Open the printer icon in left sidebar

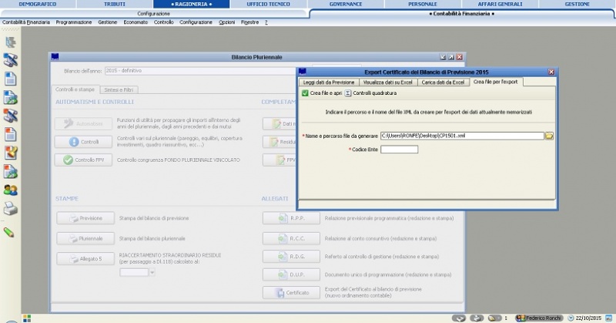tap(11, 208)
